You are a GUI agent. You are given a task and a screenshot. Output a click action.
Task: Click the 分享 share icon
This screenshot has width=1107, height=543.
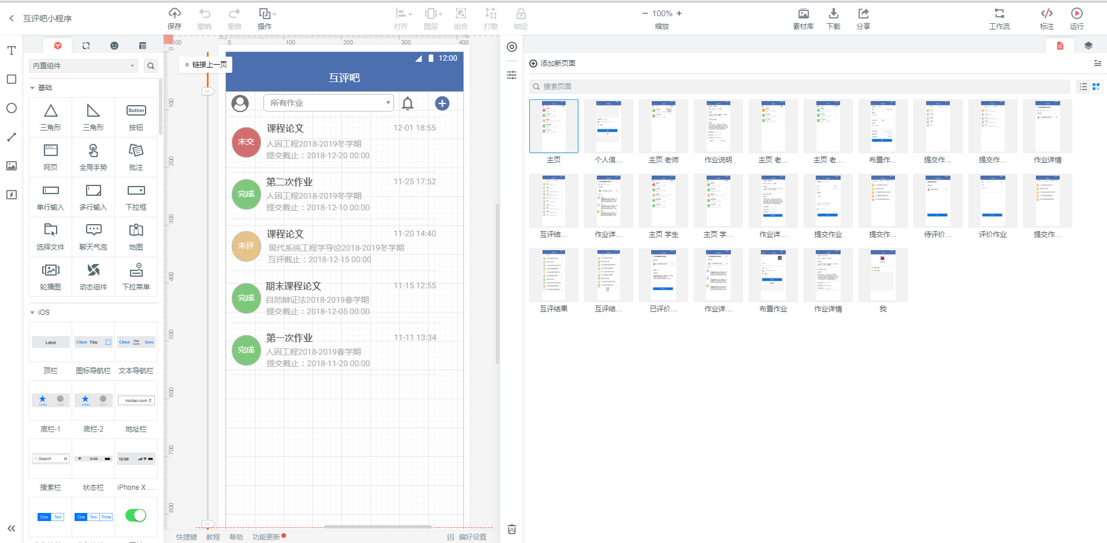863,13
